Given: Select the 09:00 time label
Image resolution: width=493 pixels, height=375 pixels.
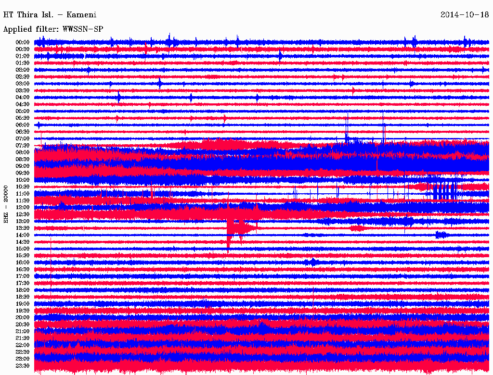Looking at the screenshot, I should (x=23, y=166).
